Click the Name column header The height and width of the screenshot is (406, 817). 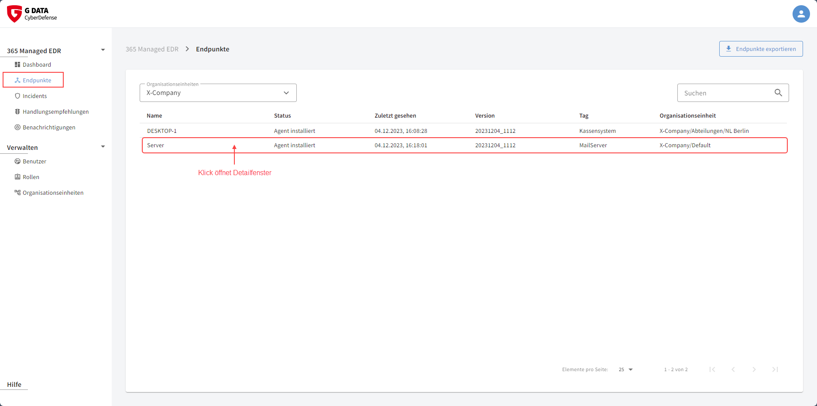154,115
